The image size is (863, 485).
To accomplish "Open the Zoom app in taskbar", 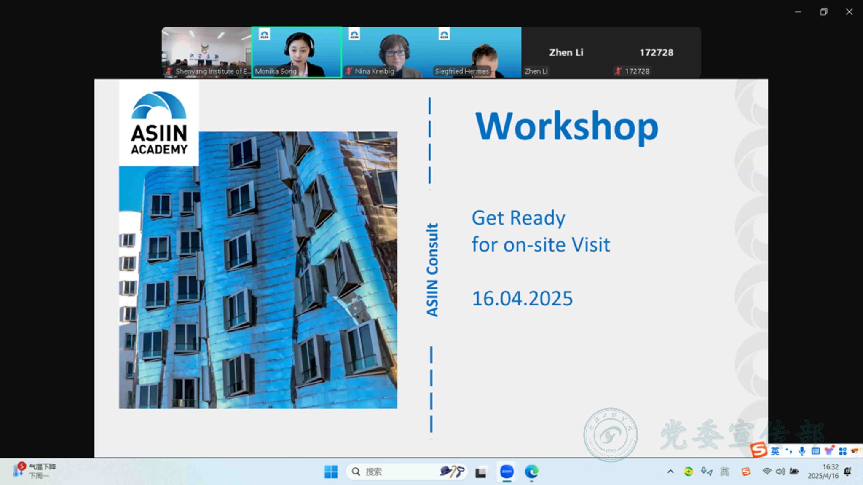I will 507,472.
